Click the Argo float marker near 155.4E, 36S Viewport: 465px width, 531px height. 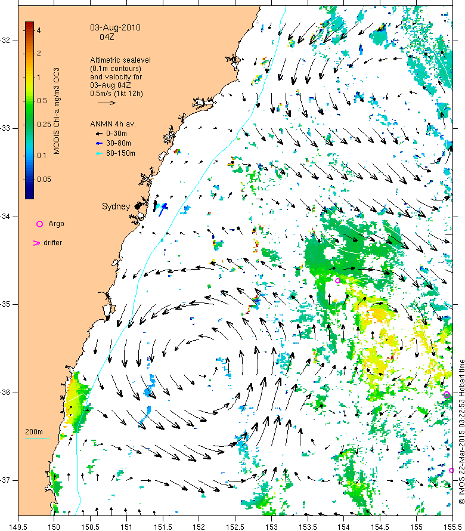point(447,394)
